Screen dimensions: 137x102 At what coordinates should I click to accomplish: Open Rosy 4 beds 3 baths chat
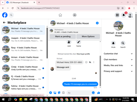pyautogui.click(x=23, y=49)
